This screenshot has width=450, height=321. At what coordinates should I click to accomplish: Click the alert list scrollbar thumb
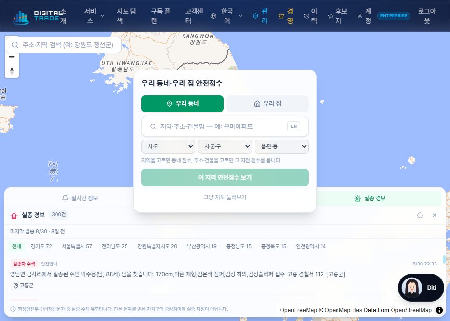coord(444,259)
